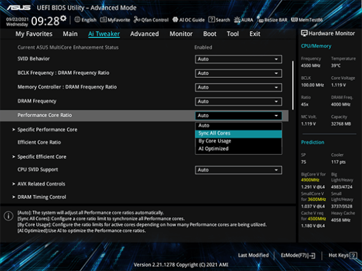
Task: Click the Prediction heading
Action: pyautogui.click(x=312, y=142)
